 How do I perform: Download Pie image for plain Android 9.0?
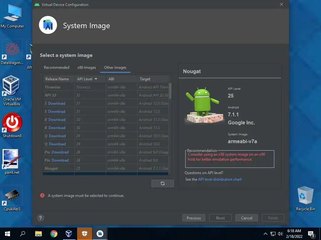coord(60,160)
